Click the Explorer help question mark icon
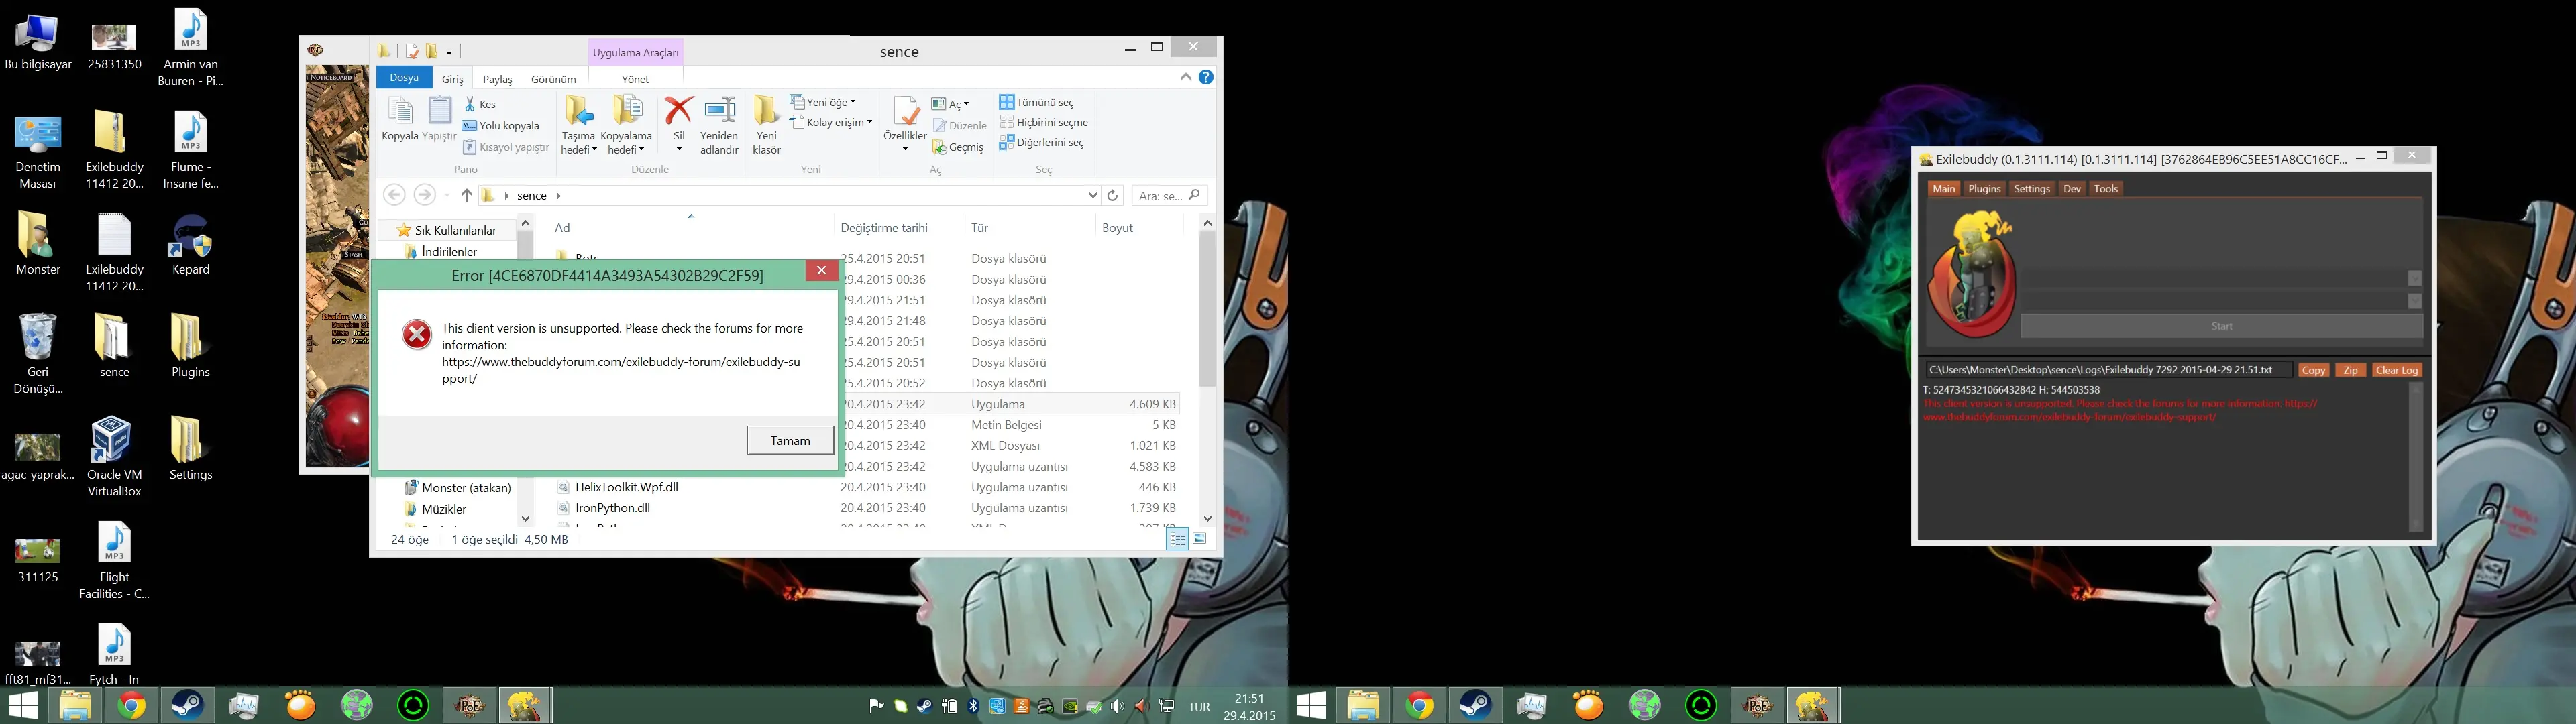This screenshot has width=2576, height=724. point(1206,77)
